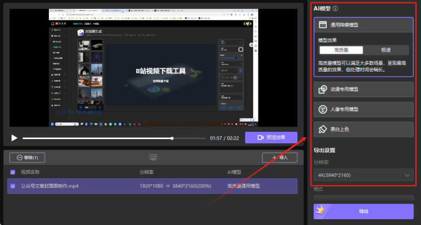The width and height of the screenshot is (421, 225).
Task: Click the 动漫专用模型 shapes icon
Action: [323, 89]
